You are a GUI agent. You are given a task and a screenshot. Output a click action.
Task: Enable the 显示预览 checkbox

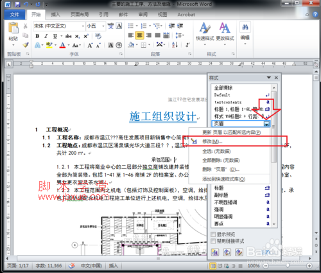(213, 234)
